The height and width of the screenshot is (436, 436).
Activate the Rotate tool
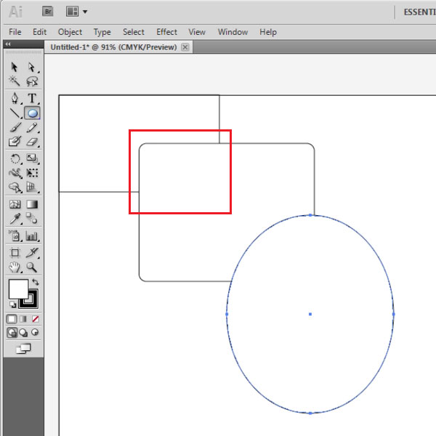point(15,158)
